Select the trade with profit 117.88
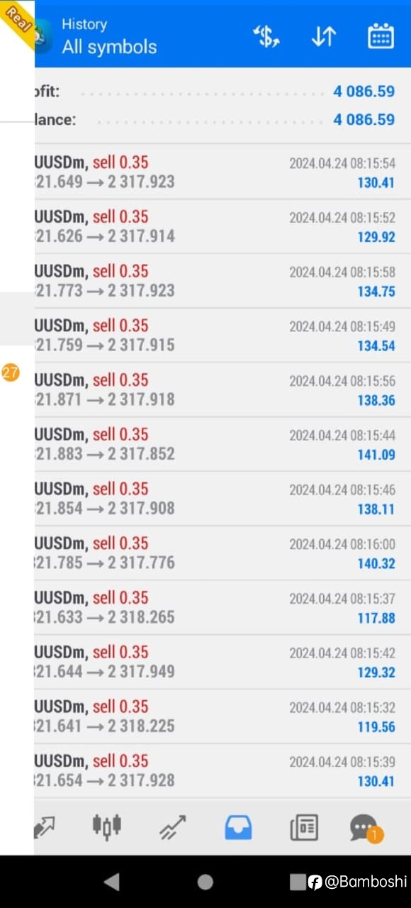The height and width of the screenshot is (908, 411). (x=223, y=607)
